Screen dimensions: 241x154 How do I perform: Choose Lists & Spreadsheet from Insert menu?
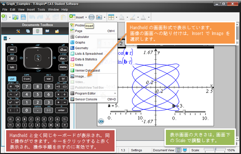pyautogui.click(x=93, y=54)
